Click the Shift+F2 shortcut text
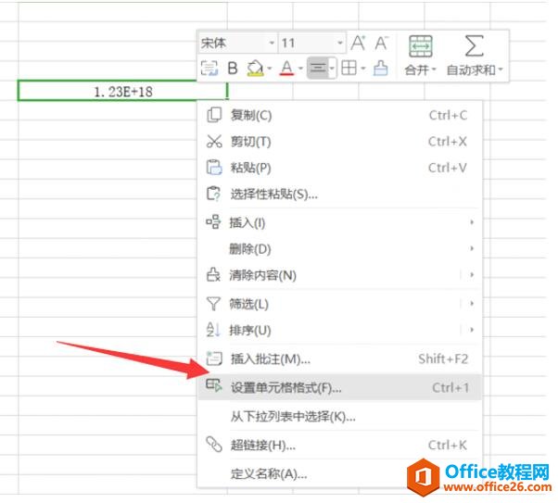 [x=443, y=358]
